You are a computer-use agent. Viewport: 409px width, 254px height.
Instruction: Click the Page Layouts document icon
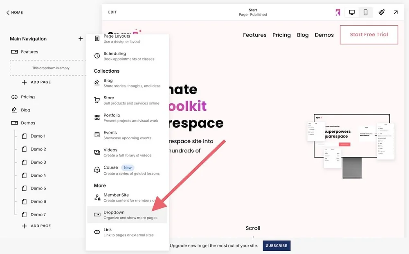[97, 38]
